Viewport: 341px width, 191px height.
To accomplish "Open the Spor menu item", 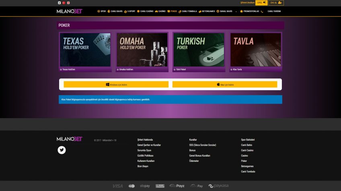I will coord(102,11).
